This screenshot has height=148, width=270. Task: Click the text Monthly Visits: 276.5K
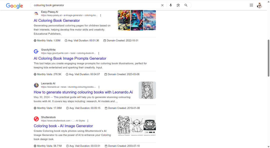49,74
